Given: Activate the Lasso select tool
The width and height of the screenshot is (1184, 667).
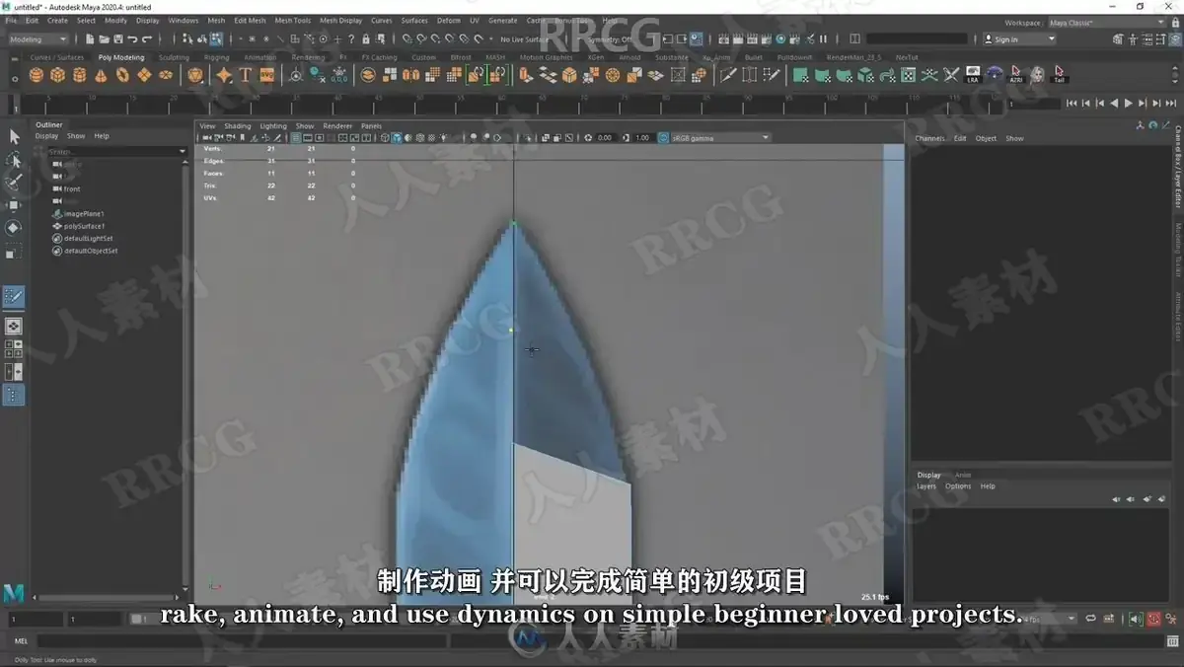Looking at the screenshot, I should point(14,160).
